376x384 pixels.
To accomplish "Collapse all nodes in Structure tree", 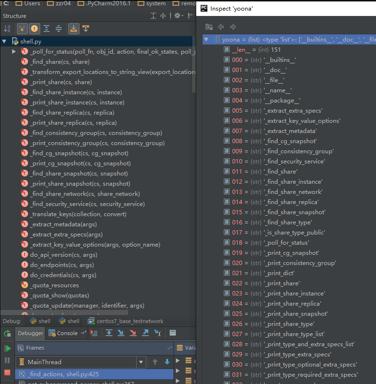I will click(x=59, y=29).
